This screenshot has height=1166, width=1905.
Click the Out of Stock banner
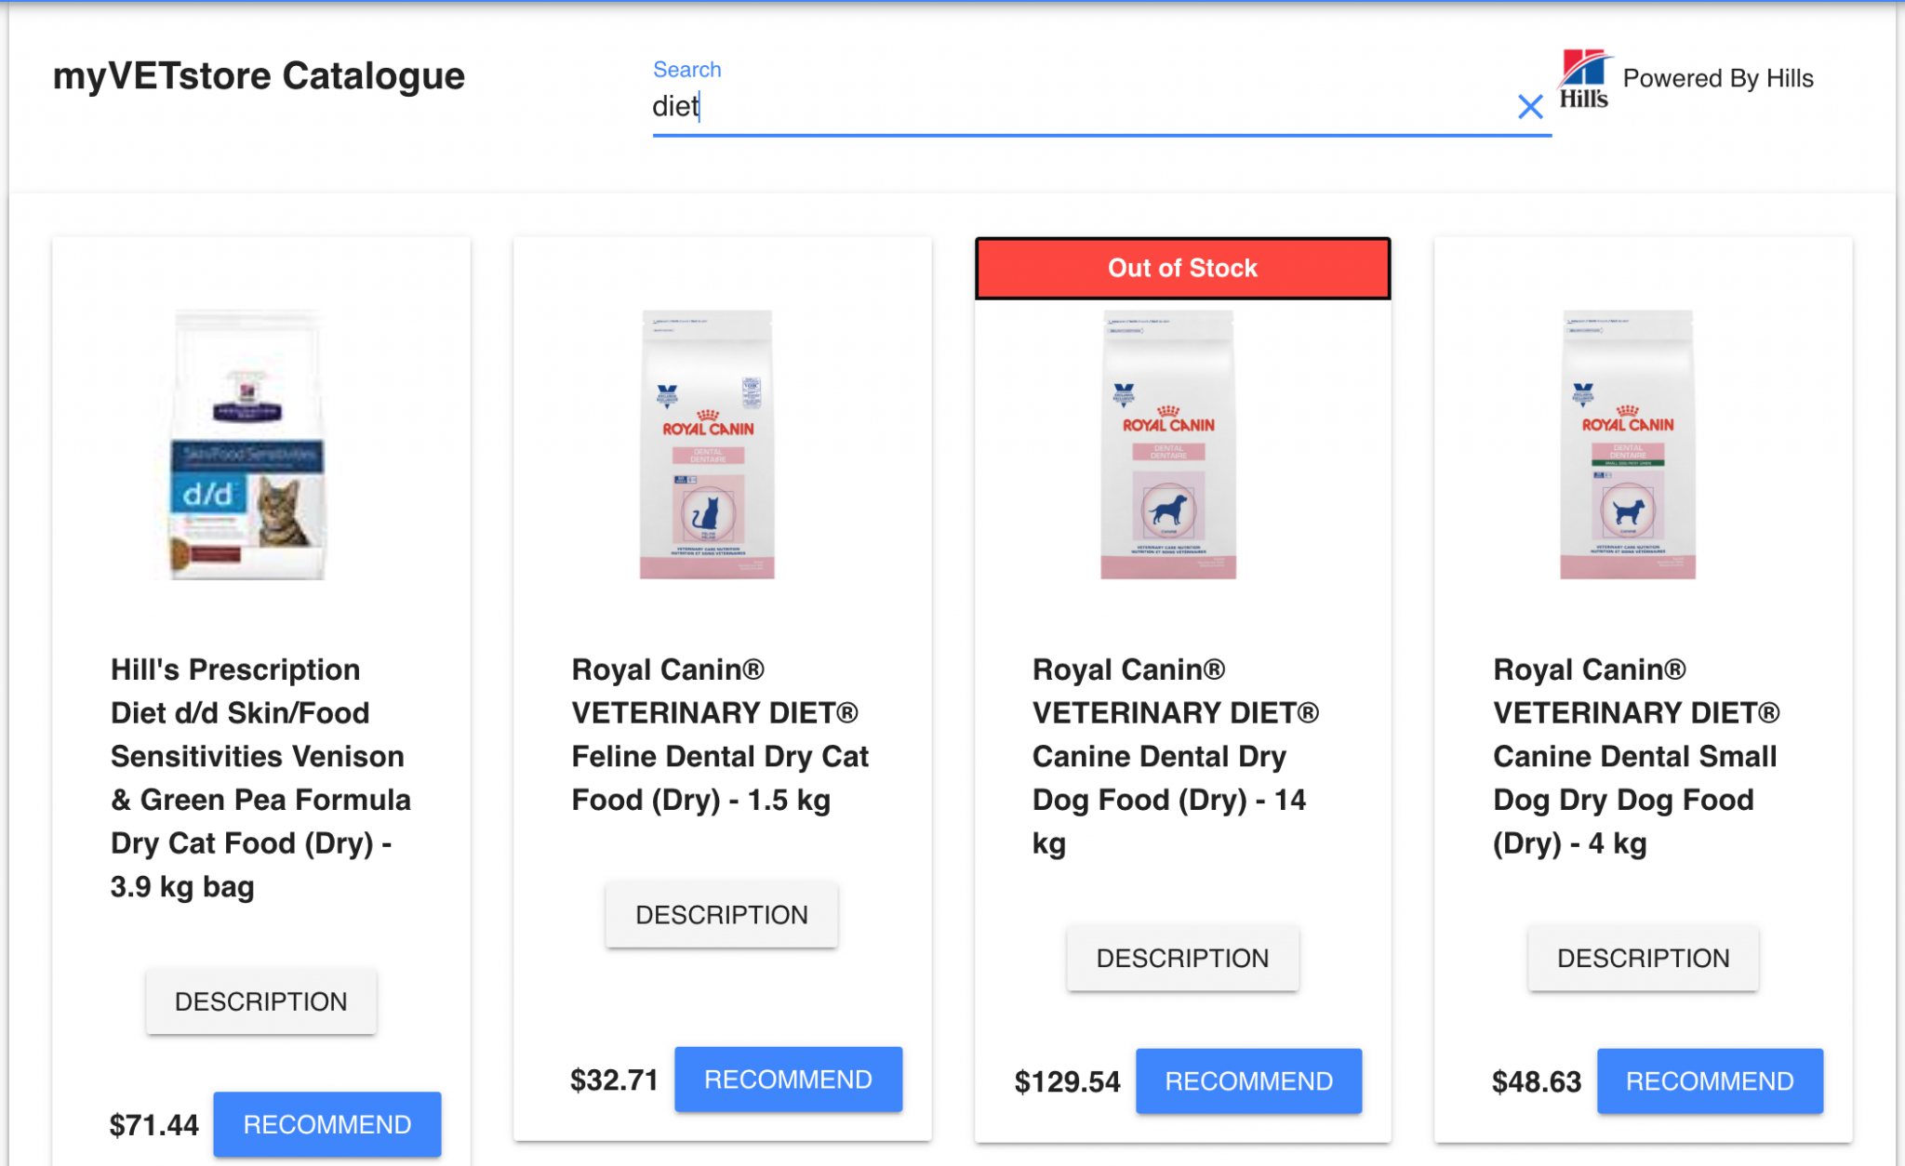(1182, 268)
